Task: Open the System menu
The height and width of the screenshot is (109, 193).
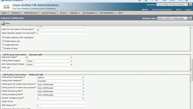Action: [x=5, y=13]
